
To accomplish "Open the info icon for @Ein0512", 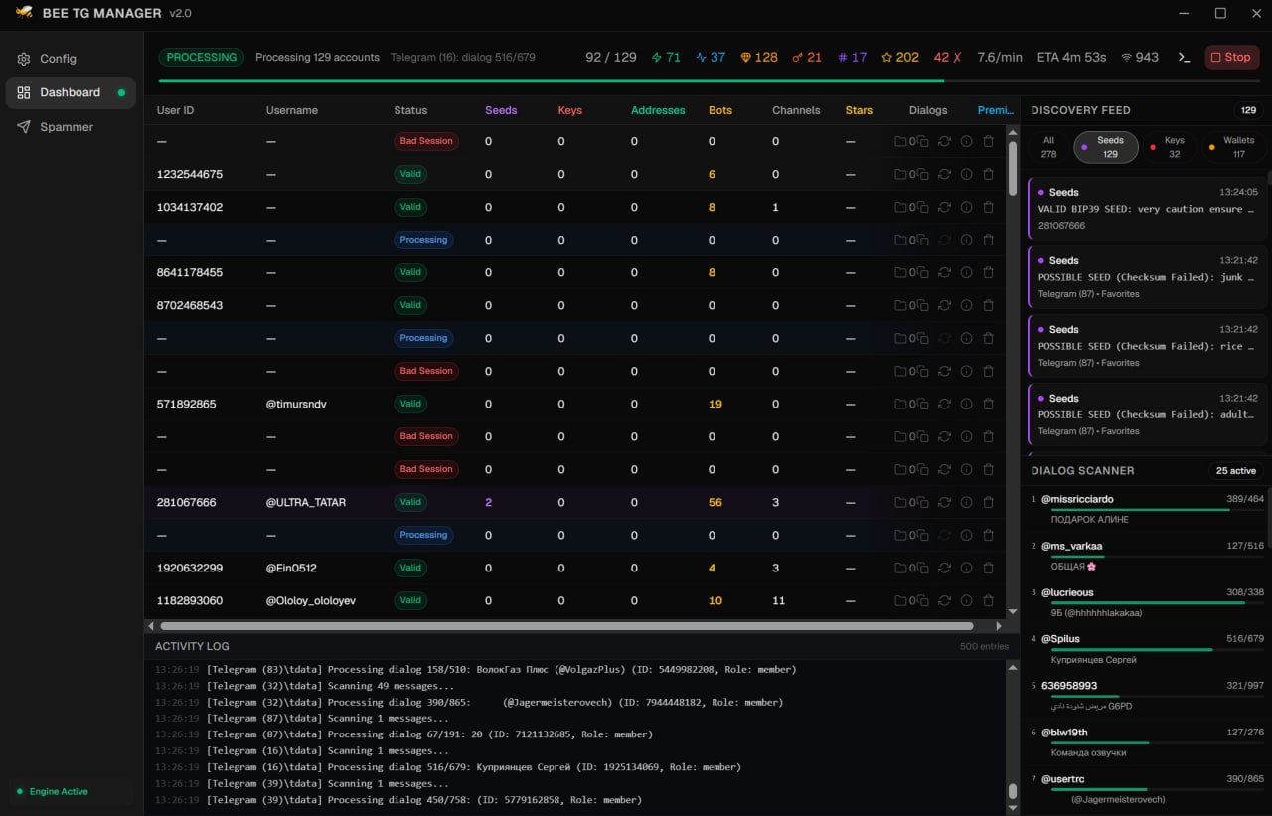I will (x=966, y=568).
